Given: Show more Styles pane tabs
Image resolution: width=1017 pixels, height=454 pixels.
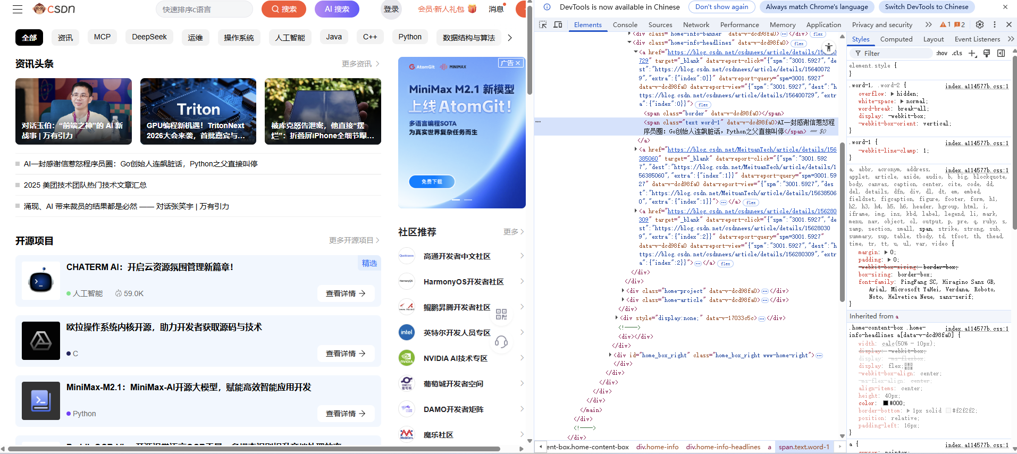Looking at the screenshot, I should click(x=1011, y=39).
